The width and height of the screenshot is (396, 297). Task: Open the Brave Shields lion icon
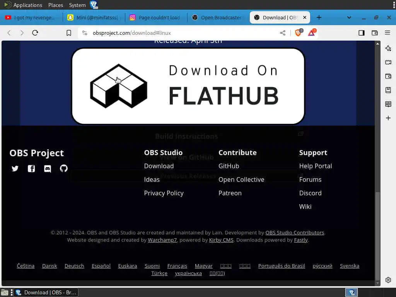(299, 32)
